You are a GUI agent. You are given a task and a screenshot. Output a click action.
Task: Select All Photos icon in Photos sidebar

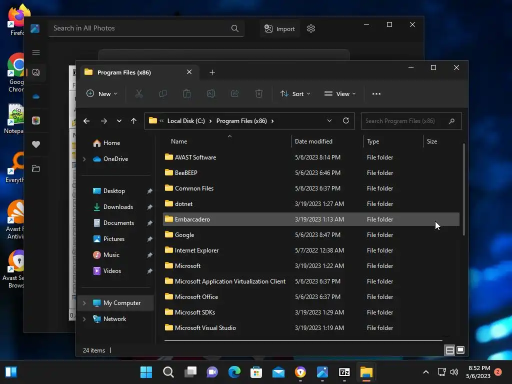36,72
